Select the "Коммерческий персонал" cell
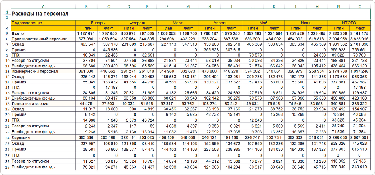375x175 pixels. [x=35, y=71]
